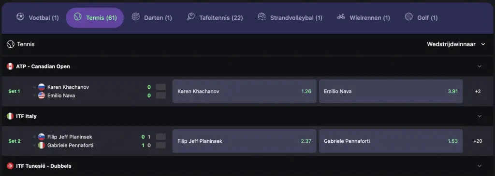Open +2 extra markets for Khachanov match
This screenshot has width=495, height=176.
(x=478, y=91)
